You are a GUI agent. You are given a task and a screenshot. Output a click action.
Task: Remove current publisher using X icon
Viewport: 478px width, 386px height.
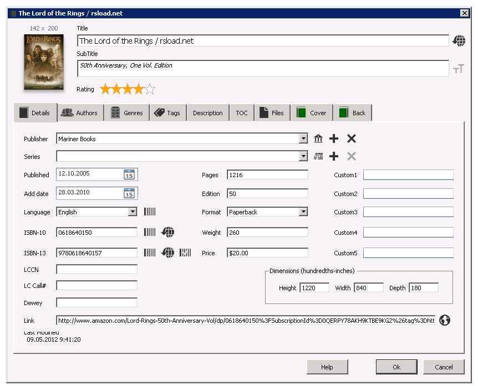pos(352,138)
